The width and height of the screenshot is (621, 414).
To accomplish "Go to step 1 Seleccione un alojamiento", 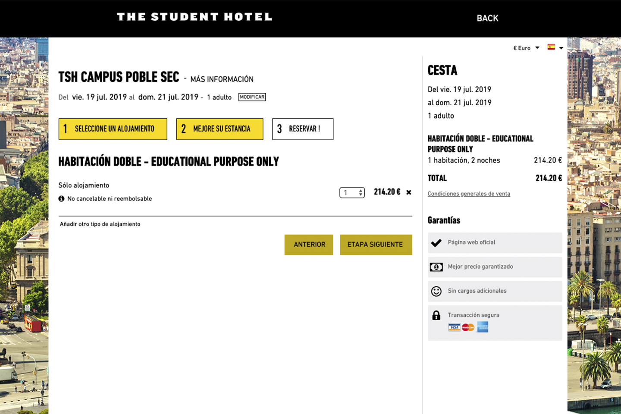I will tap(113, 129).
